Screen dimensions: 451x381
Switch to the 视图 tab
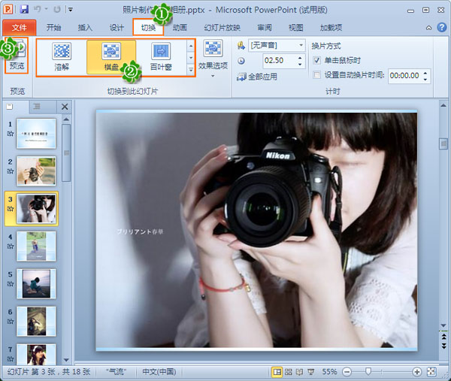tap(295, 28)
